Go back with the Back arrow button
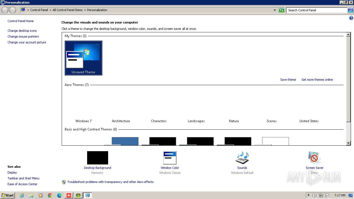 (x=5, y=10)
